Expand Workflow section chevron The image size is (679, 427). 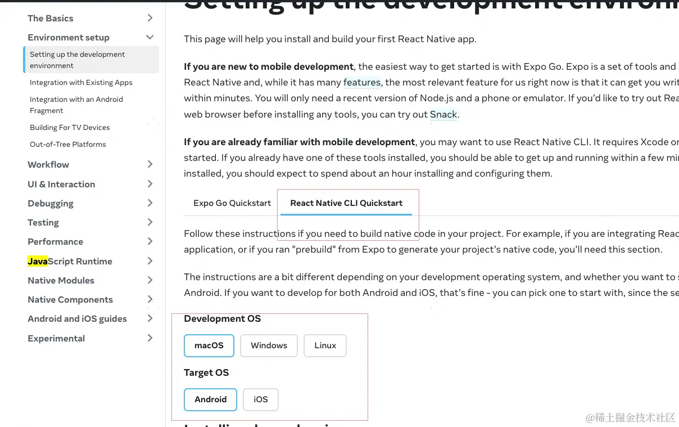click(150, 164)
